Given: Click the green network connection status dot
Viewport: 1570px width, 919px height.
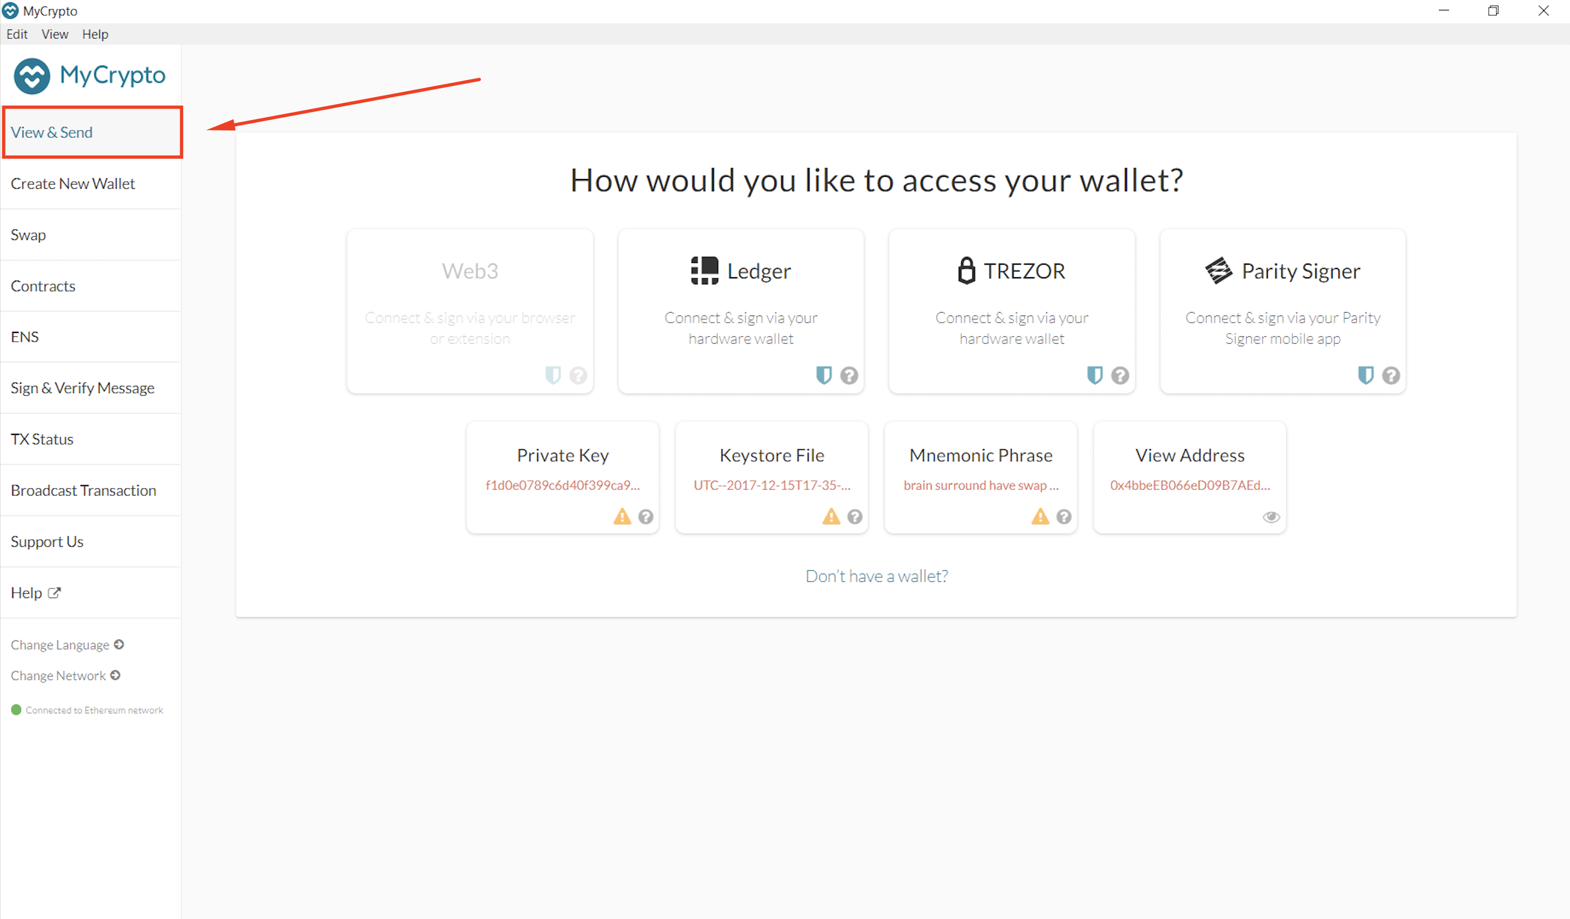Looking at the screenshot, I should [16, 709].
